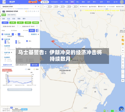Open the user avatar in top bar
Screen dimensions: 125x112
(122, 2)
